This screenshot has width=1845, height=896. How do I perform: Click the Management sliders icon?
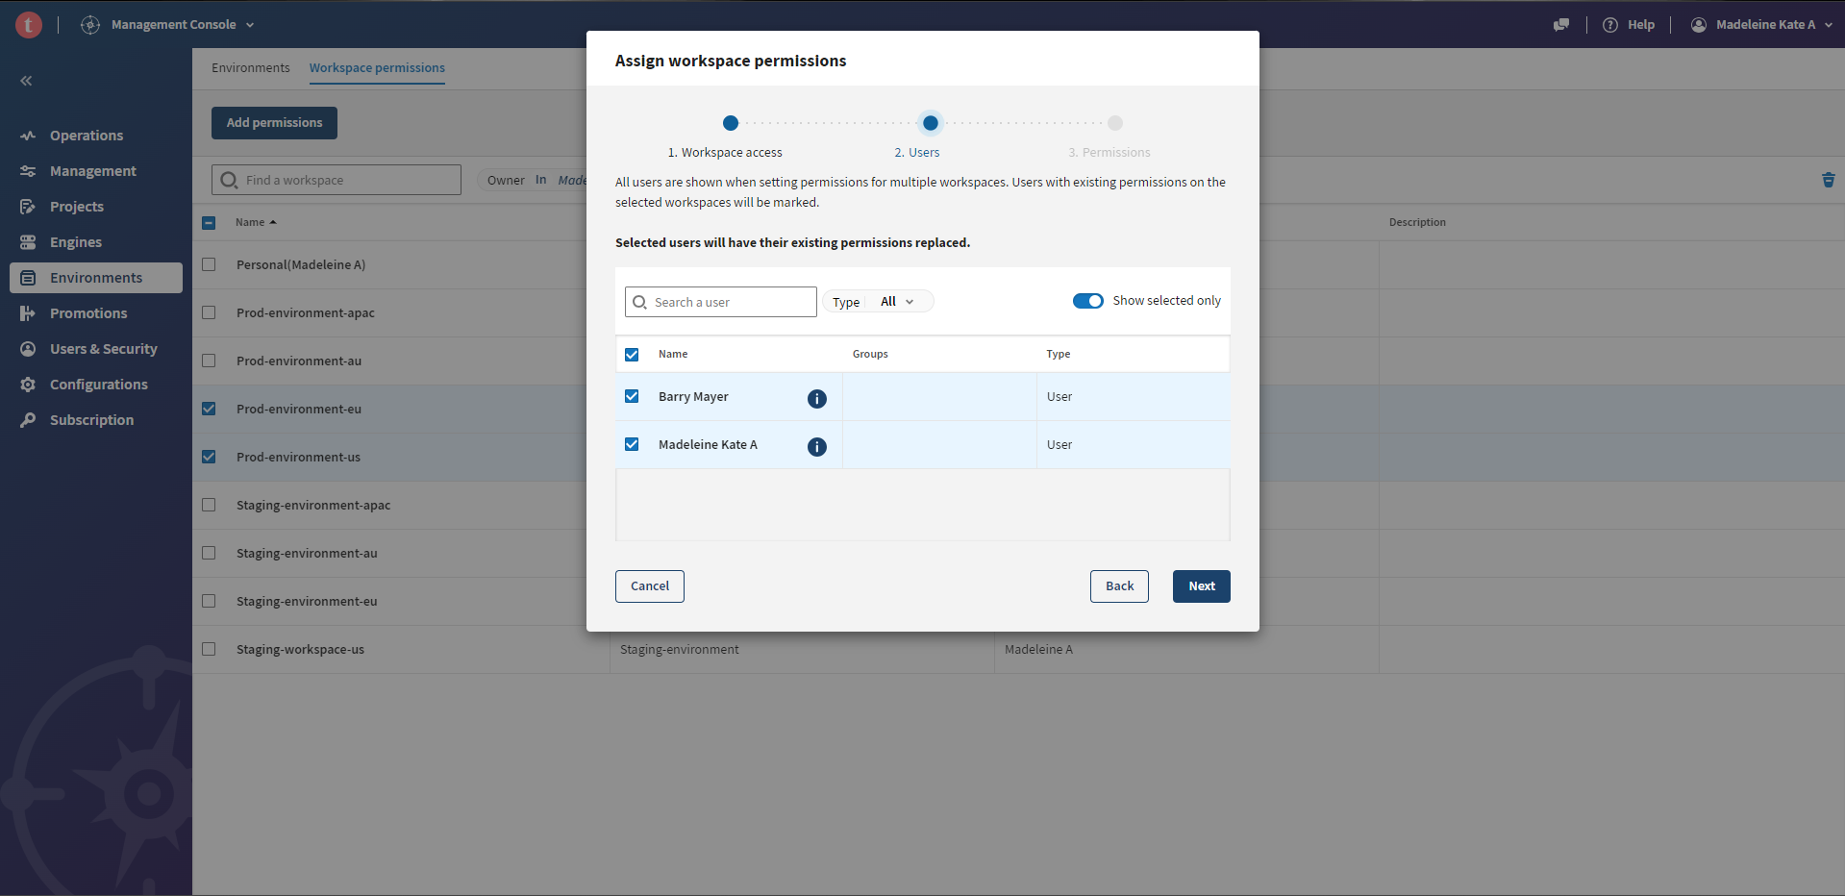(x=28, y=171)
